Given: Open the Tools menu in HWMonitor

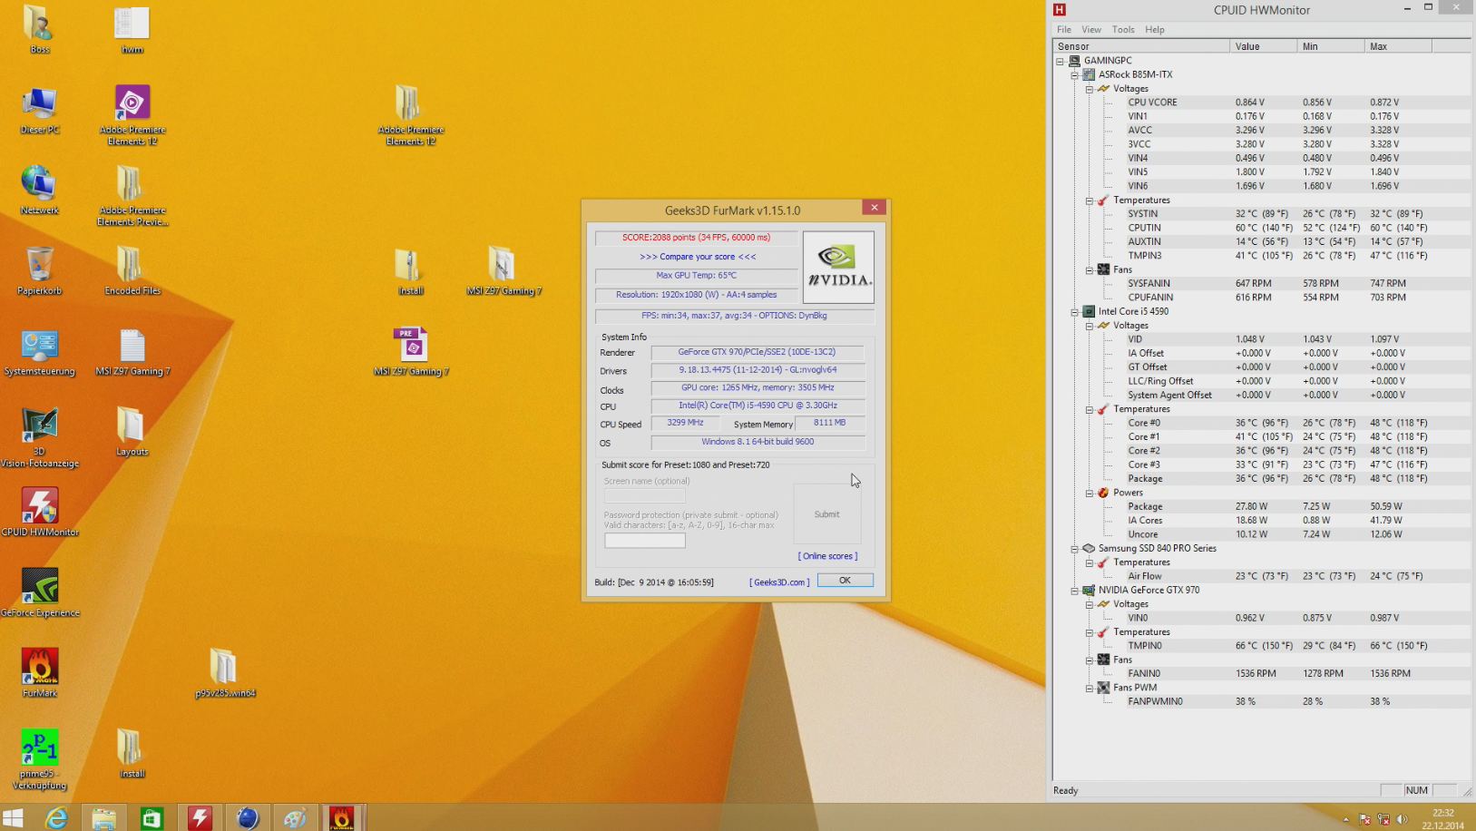Looking at the screenshot, I should [x=1123, y=30].
